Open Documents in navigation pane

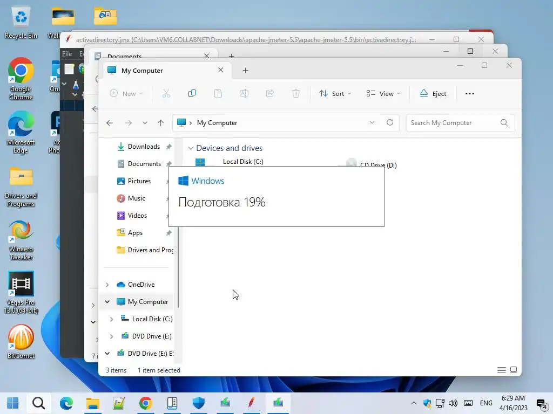click(x=144, y=164)
